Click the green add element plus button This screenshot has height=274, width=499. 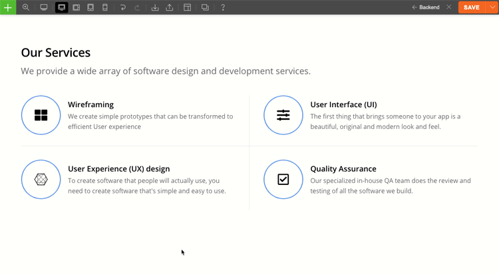point(8,7)
